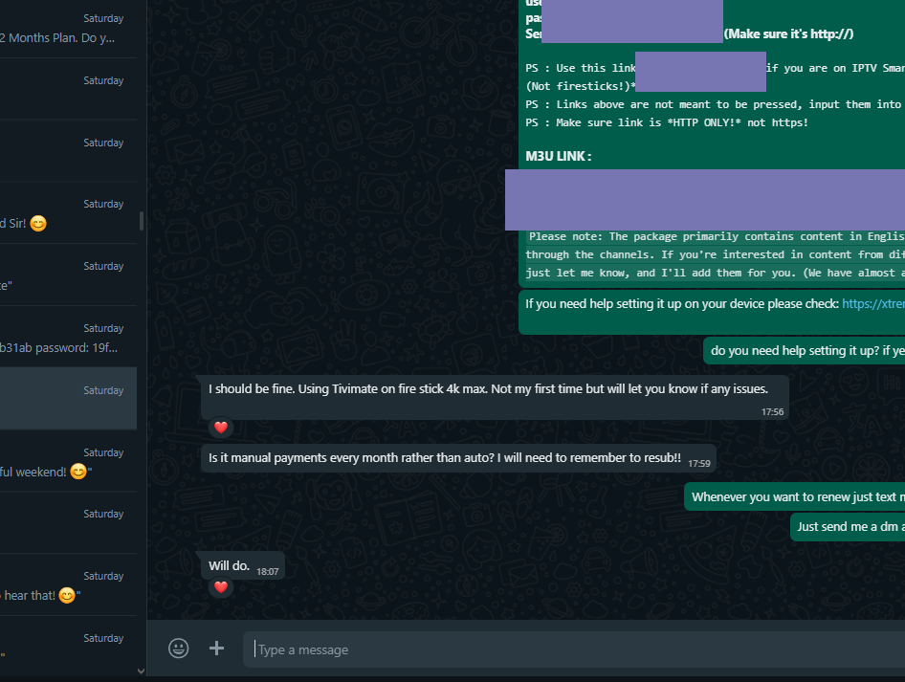905x682 pixels.
Task: Open chat preview 'hear that!' with smiley
Action: (x=68, y=585)
